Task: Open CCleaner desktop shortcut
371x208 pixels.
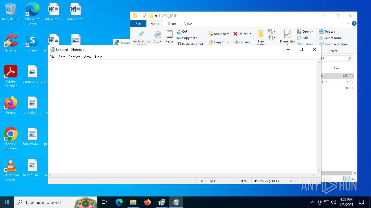Action: [x=11, y=43]
